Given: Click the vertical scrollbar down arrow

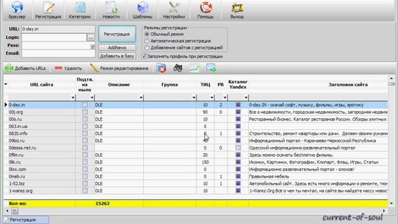Looking at the screenshot, I should coord(391,203).
